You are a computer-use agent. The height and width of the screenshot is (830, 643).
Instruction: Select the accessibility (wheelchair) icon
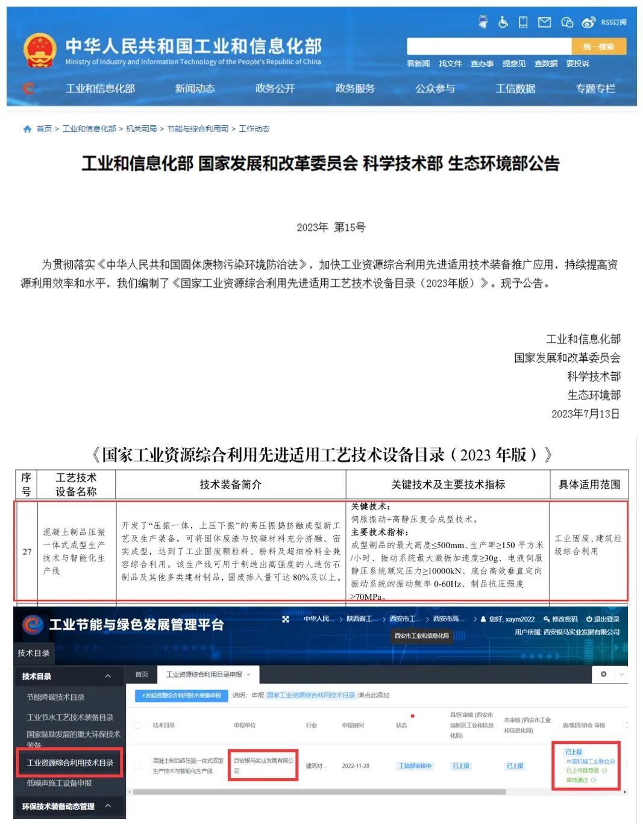[503, 22]
